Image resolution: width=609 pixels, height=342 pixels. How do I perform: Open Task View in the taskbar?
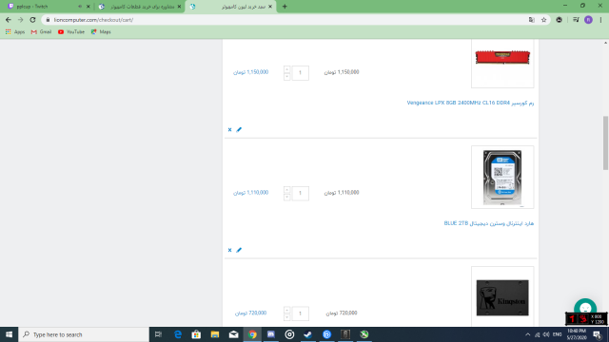(158, 334)
